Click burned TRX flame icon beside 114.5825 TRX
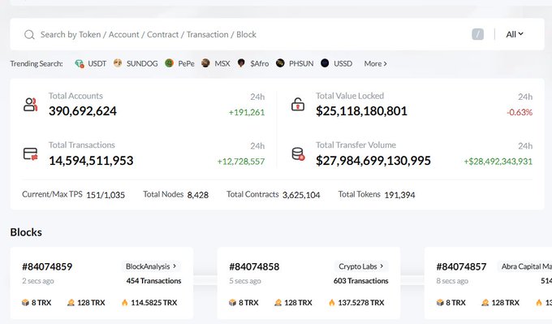The width and height of the screenshot is (552, 324). [x=125, y=303]
